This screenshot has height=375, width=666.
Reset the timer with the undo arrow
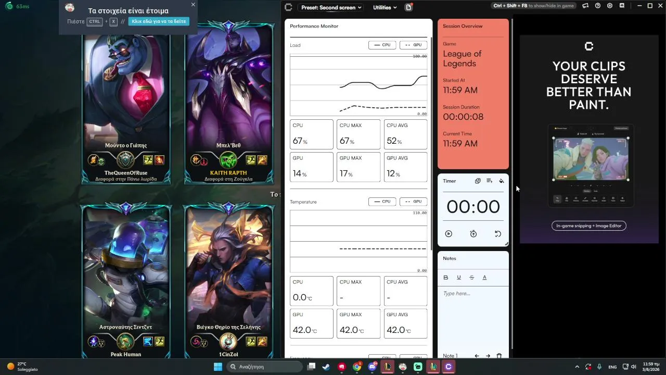498,234
